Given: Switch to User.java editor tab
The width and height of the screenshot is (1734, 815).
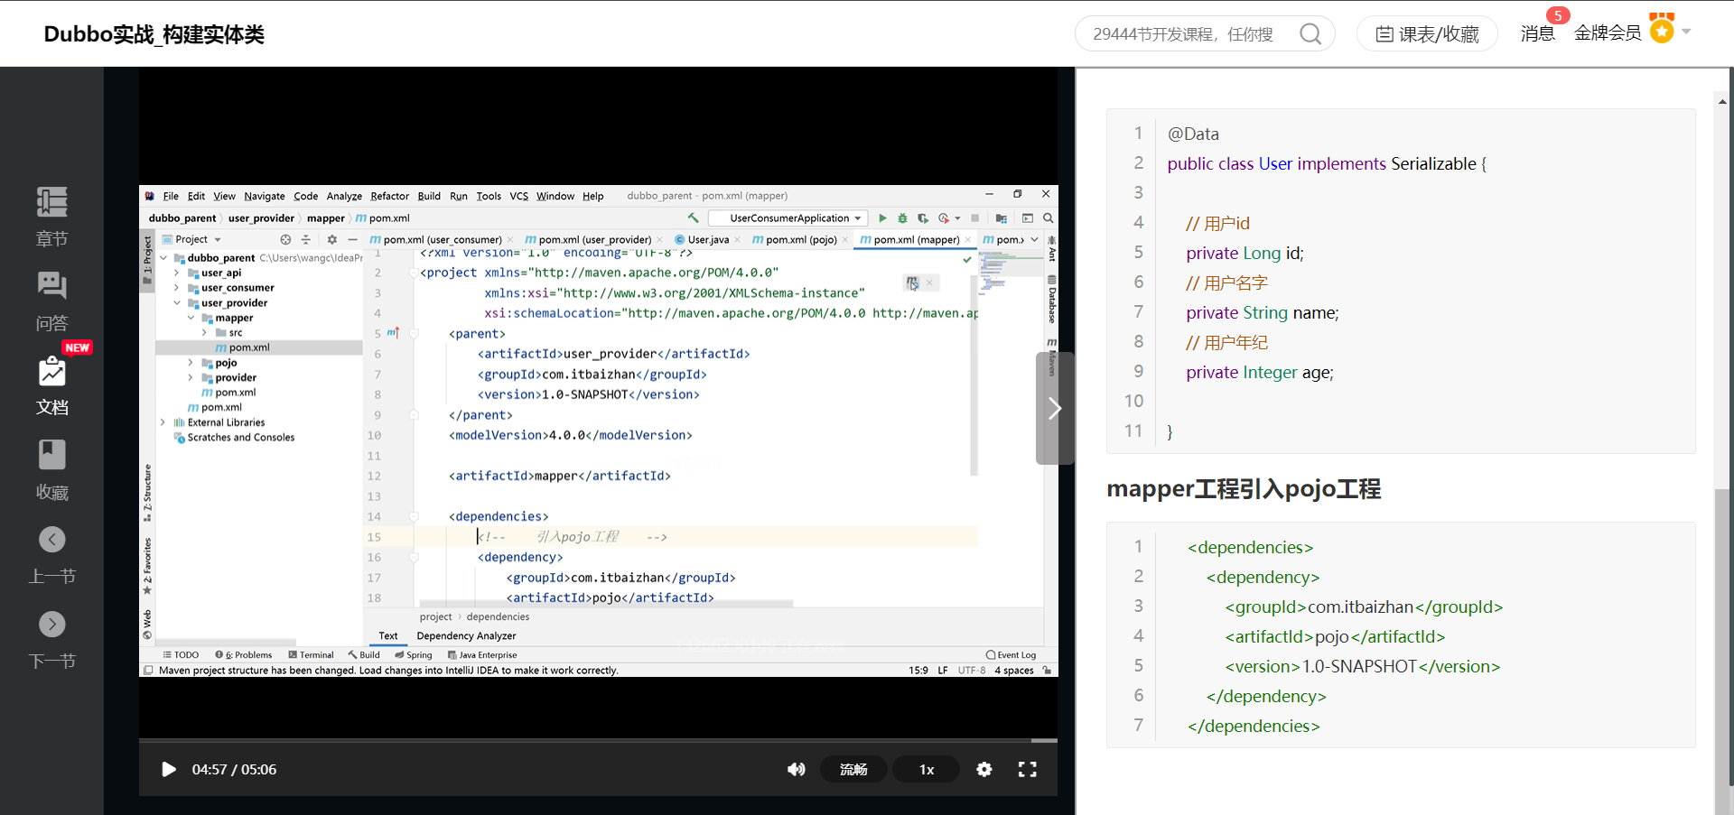Looking at the screenshot, I should (707, 239).
